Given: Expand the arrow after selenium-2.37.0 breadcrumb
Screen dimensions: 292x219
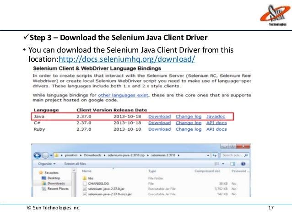Looking at the screenshot, I should pos(178,155).
